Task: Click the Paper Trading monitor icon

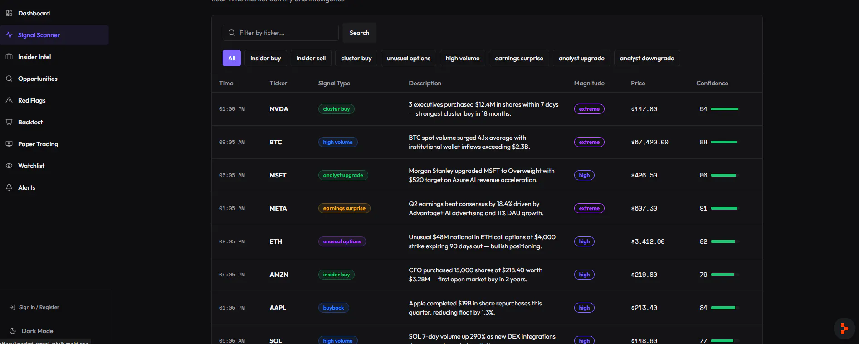Action: coord(9,144)
